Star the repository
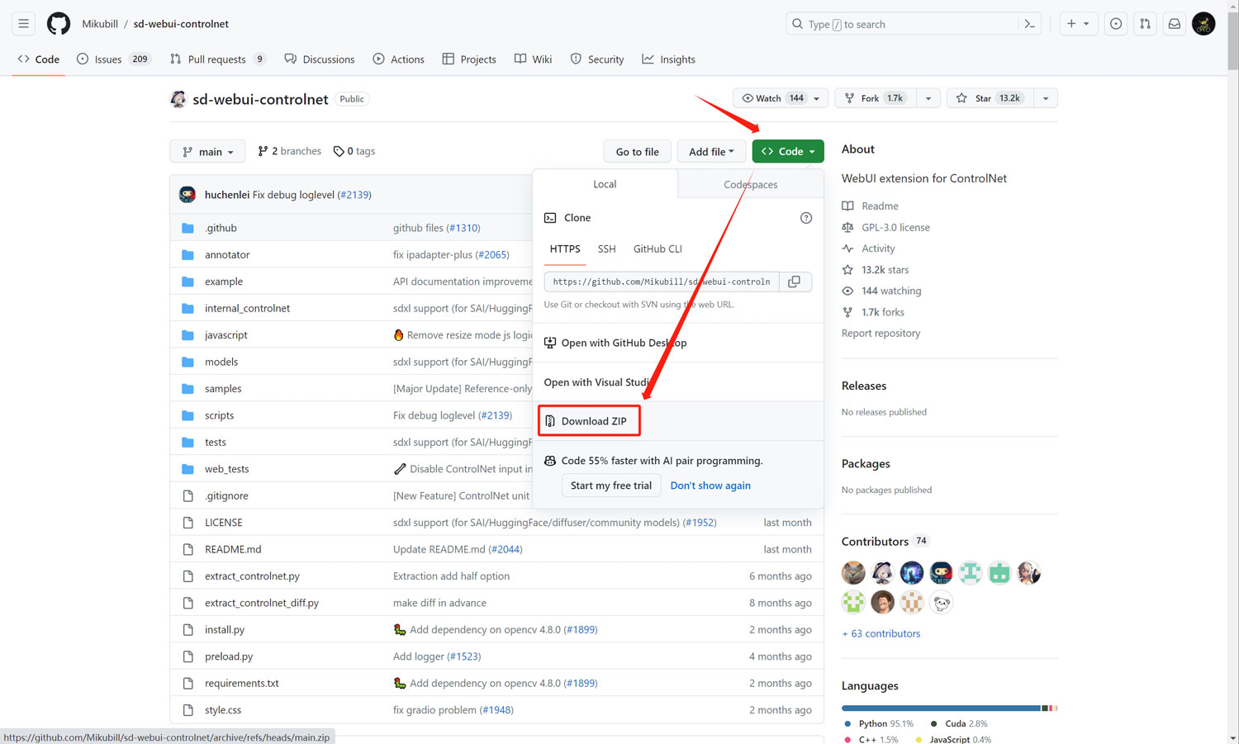Image resolution: width=1239 pixels, height=744 pixels. [x=988, y=98]
